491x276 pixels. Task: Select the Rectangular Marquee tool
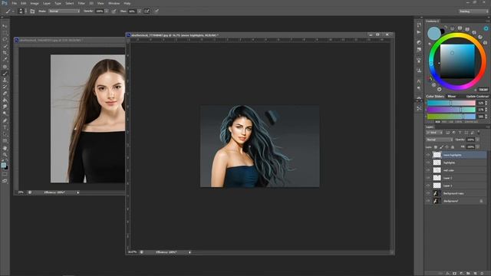tap(5, 33)
